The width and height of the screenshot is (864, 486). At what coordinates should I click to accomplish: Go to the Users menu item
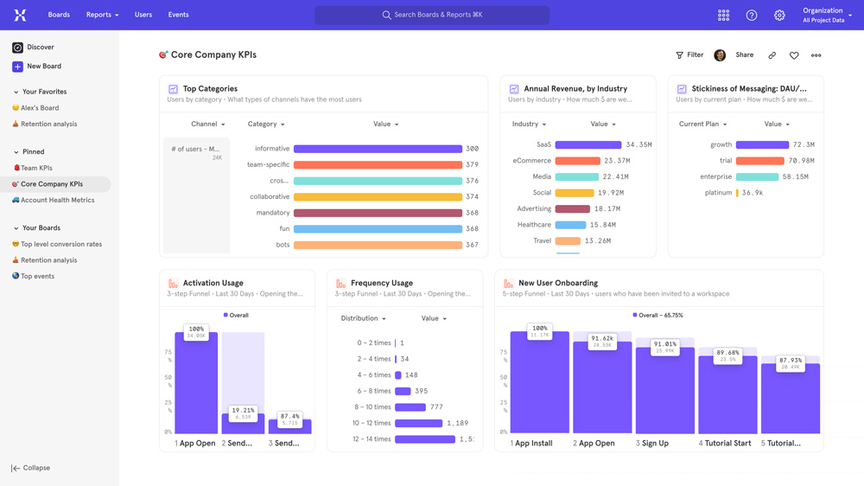tap(143, 15)
